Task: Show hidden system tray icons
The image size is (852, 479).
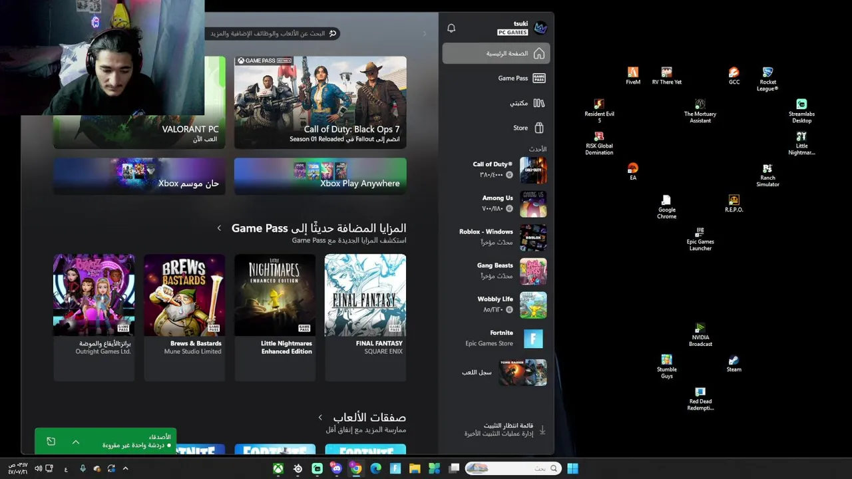Action: point(125,468)
